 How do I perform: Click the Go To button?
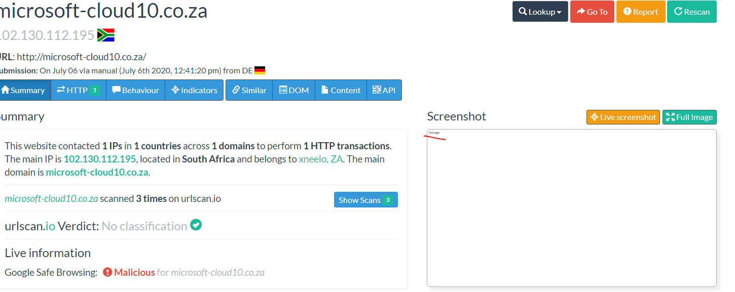coord(592,11)
